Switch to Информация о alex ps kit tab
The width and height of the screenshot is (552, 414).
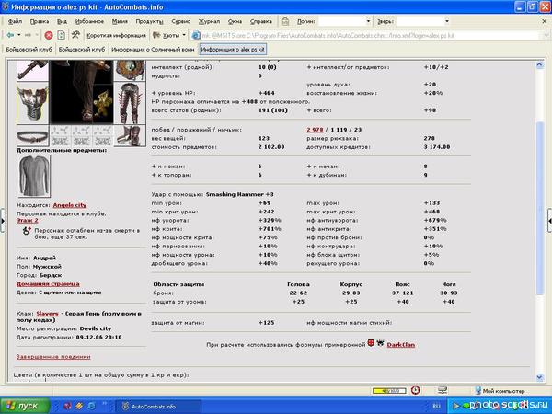(x=233, y=50)
